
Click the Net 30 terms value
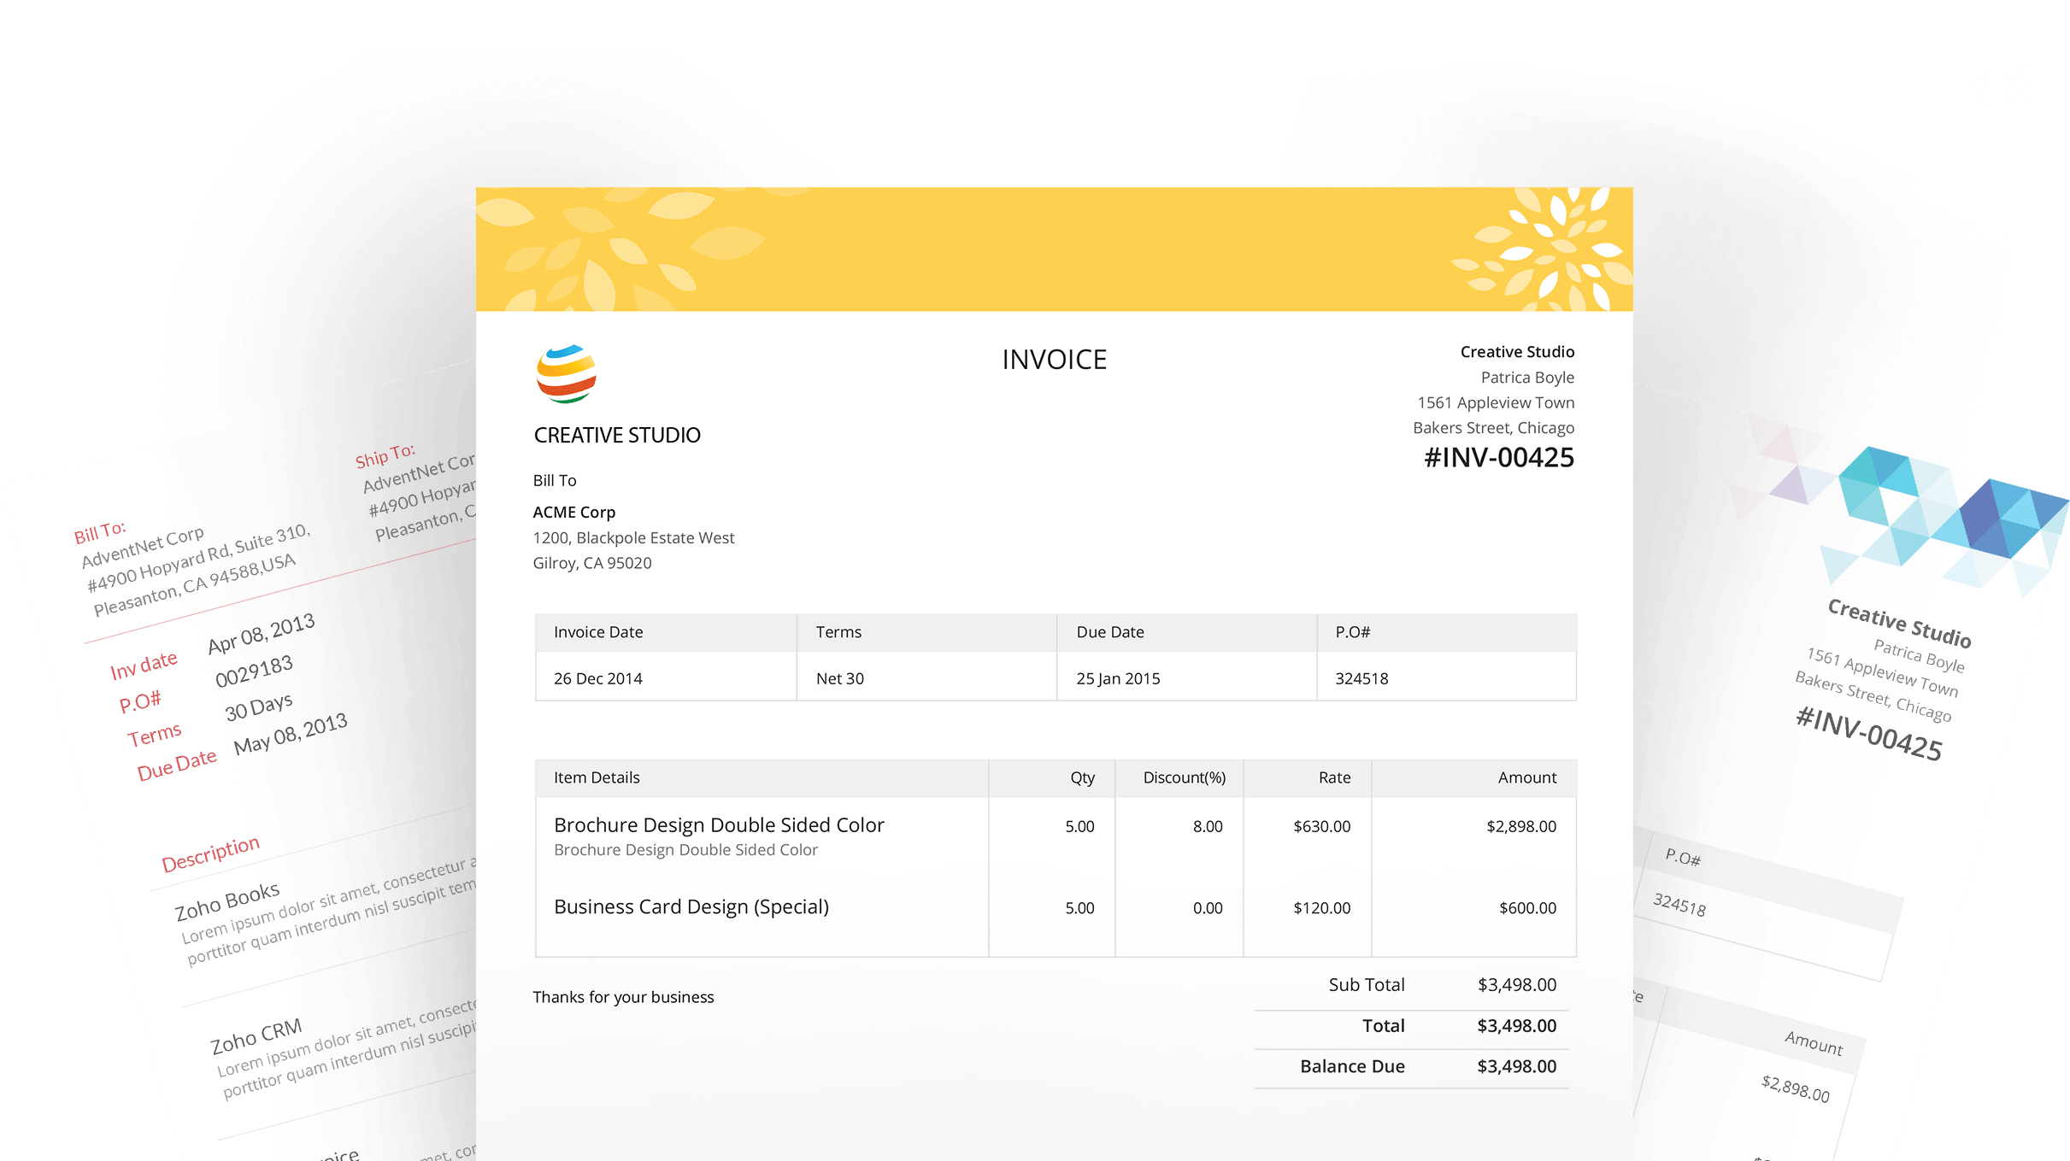click(839, 678)
